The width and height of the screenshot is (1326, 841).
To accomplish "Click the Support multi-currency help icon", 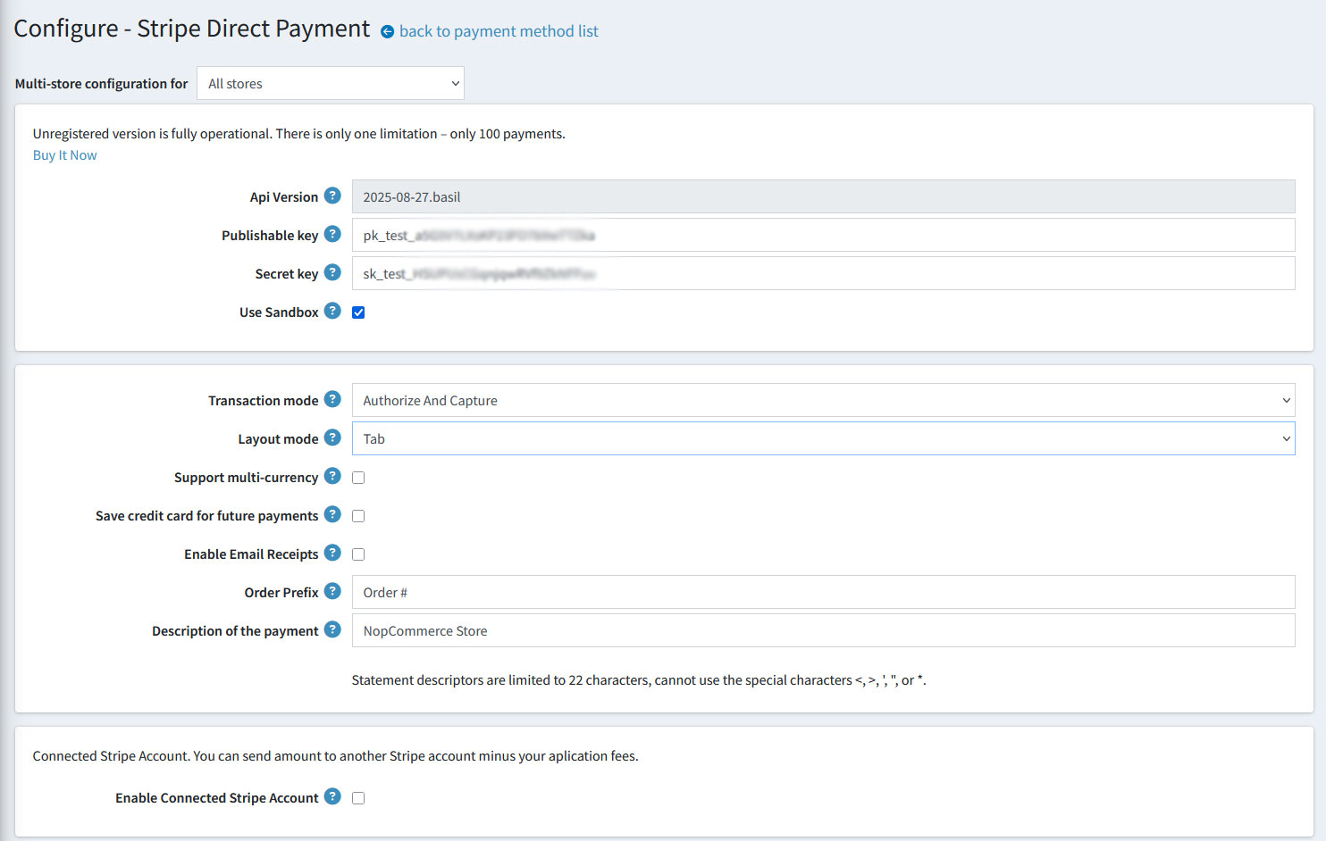I will (332, 476).
